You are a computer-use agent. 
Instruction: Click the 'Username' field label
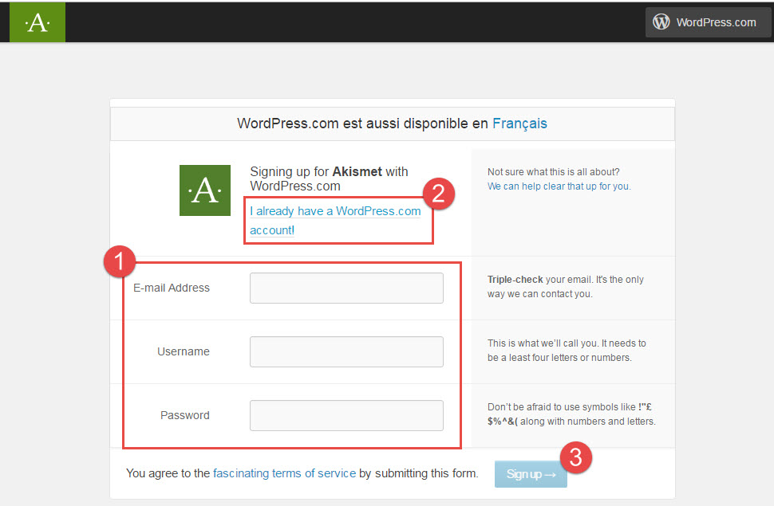(184, 351)
